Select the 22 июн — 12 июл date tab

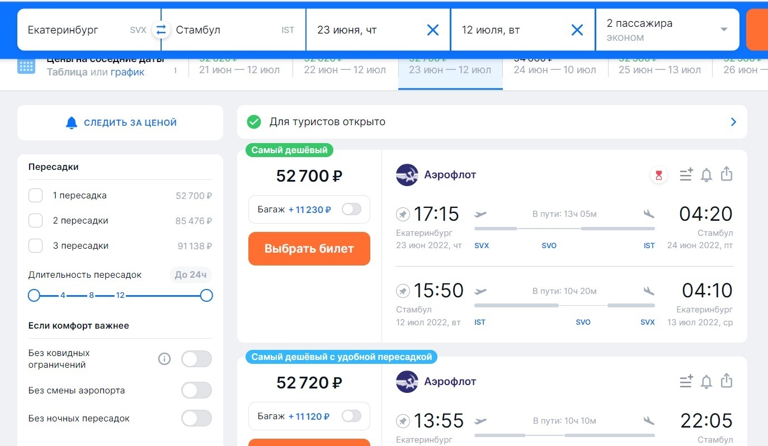click(345, 69)
